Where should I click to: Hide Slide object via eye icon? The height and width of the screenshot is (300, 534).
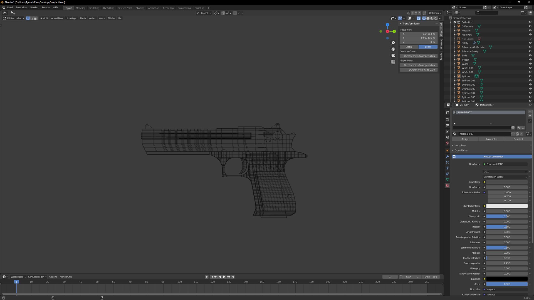(x=530, y=56)
